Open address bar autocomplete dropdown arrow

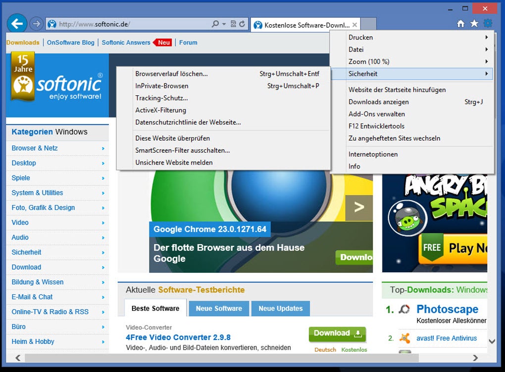224,24
